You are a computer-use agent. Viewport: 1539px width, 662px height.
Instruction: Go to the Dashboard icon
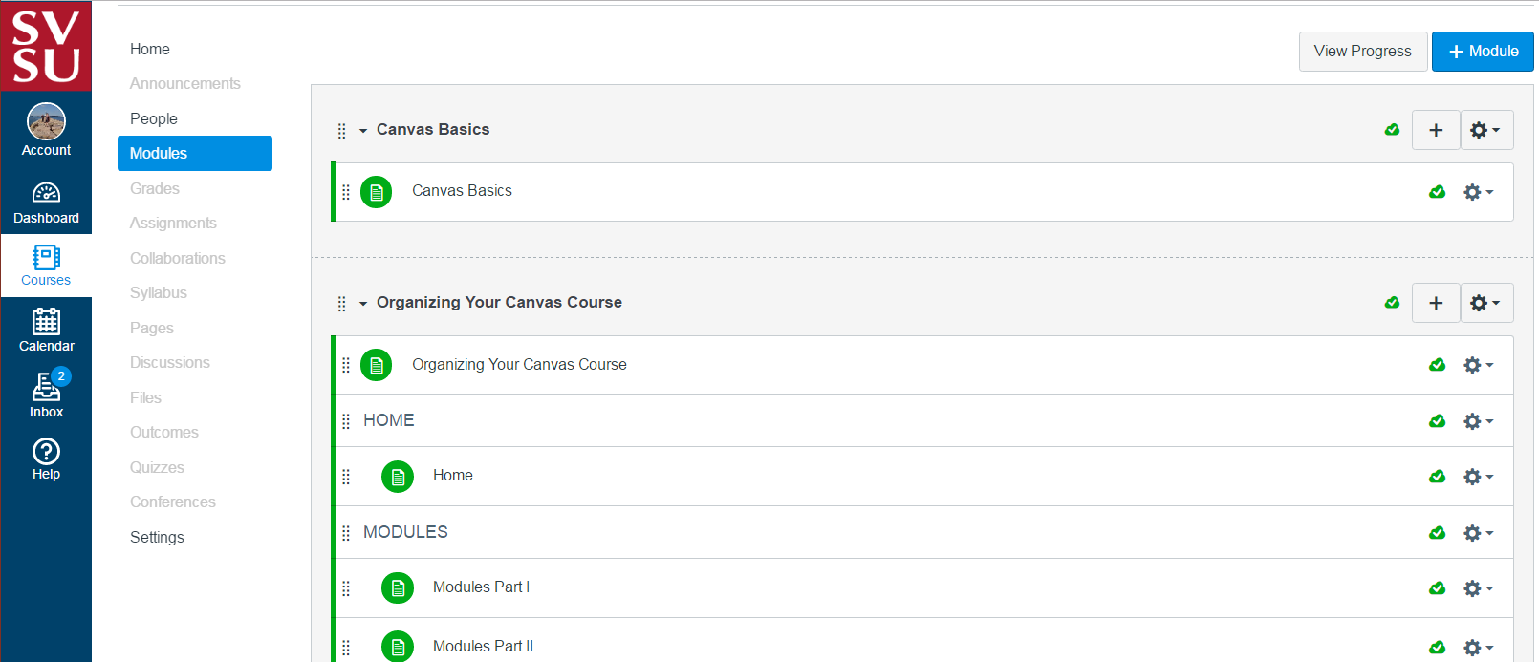(x=46, y=203)
